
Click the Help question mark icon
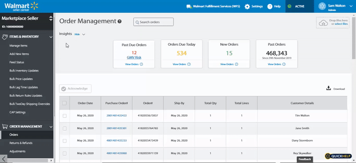pos(270,6)
